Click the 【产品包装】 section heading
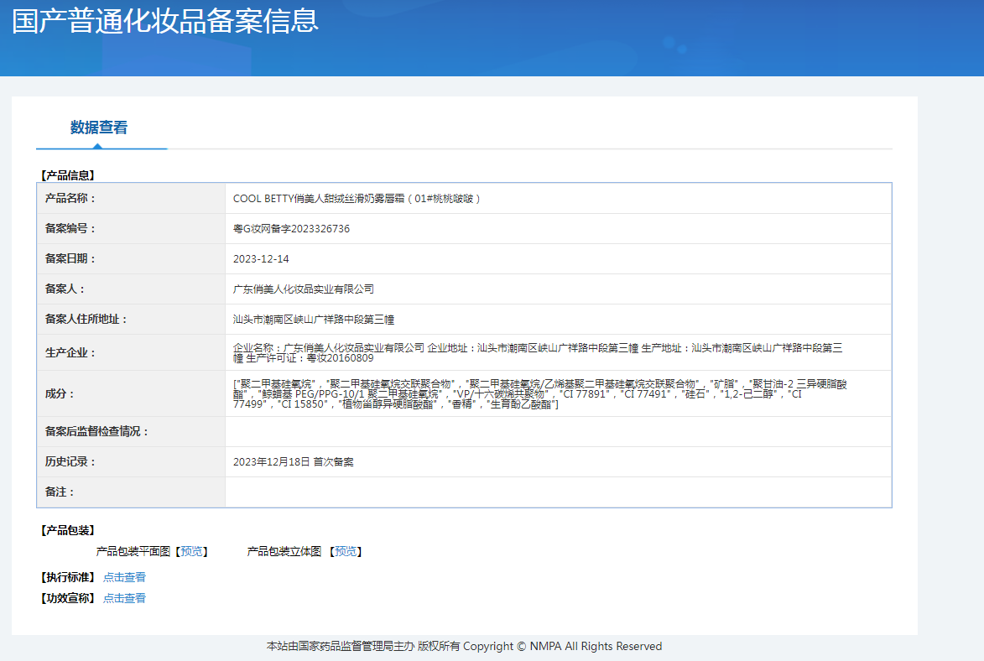 [x=68, y=530]
